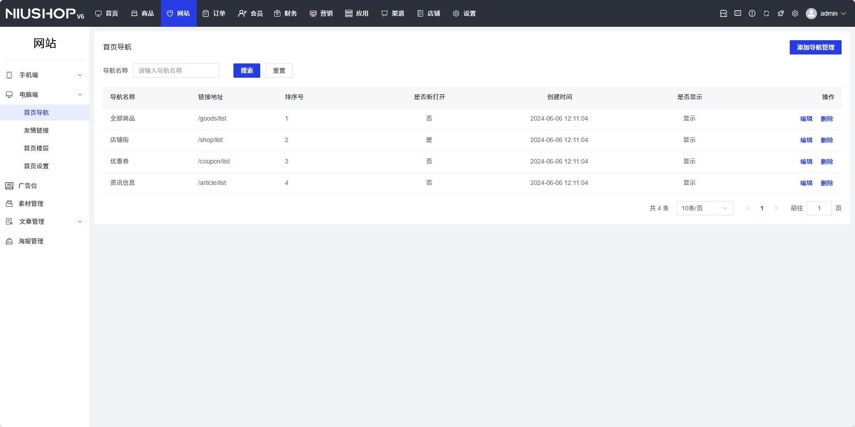This screenshot has width=855, height=427.
Task: Click the storefront icon in top bar
Action: click(x=723, y=13)
